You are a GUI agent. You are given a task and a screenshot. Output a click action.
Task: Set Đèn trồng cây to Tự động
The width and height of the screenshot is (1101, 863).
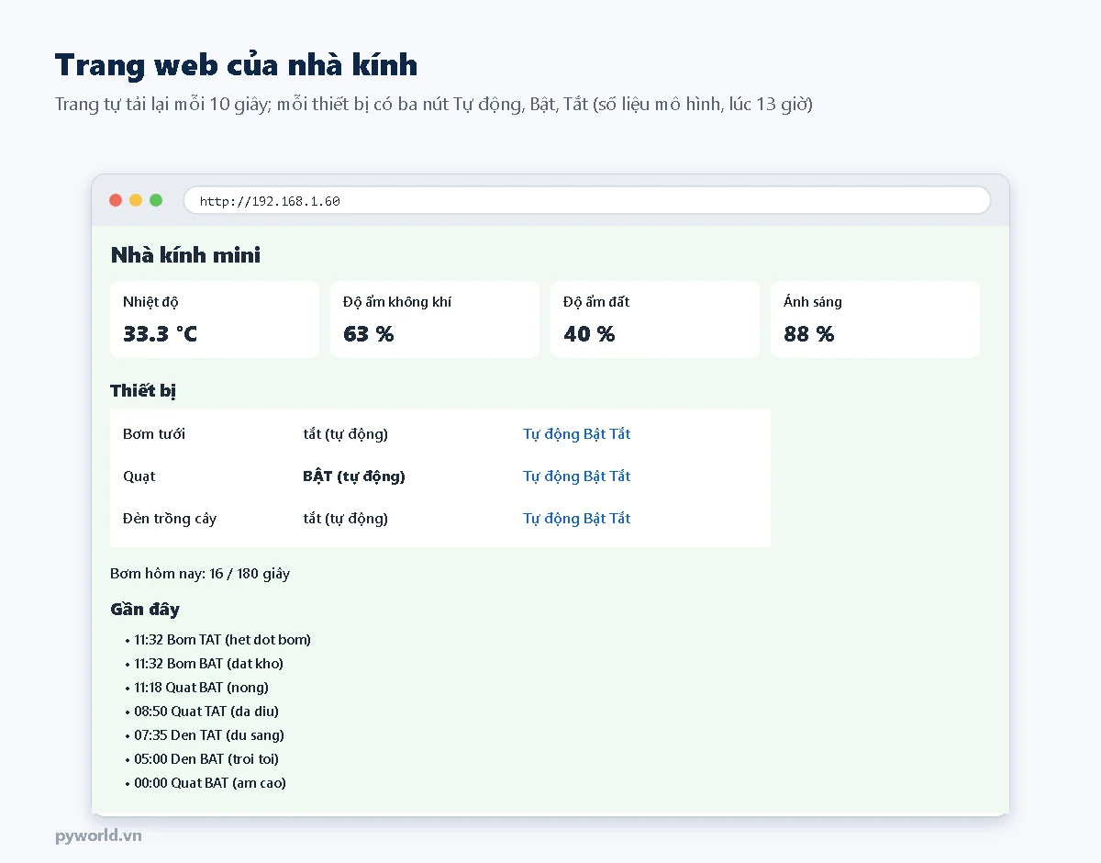pos(550,519)
